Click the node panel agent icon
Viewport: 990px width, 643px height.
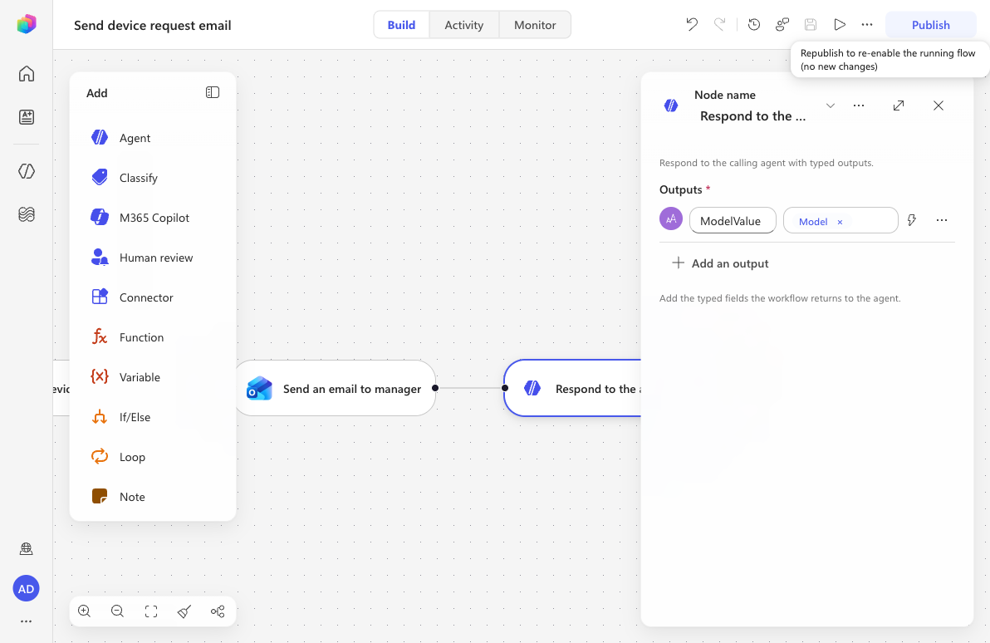[670, 106]
